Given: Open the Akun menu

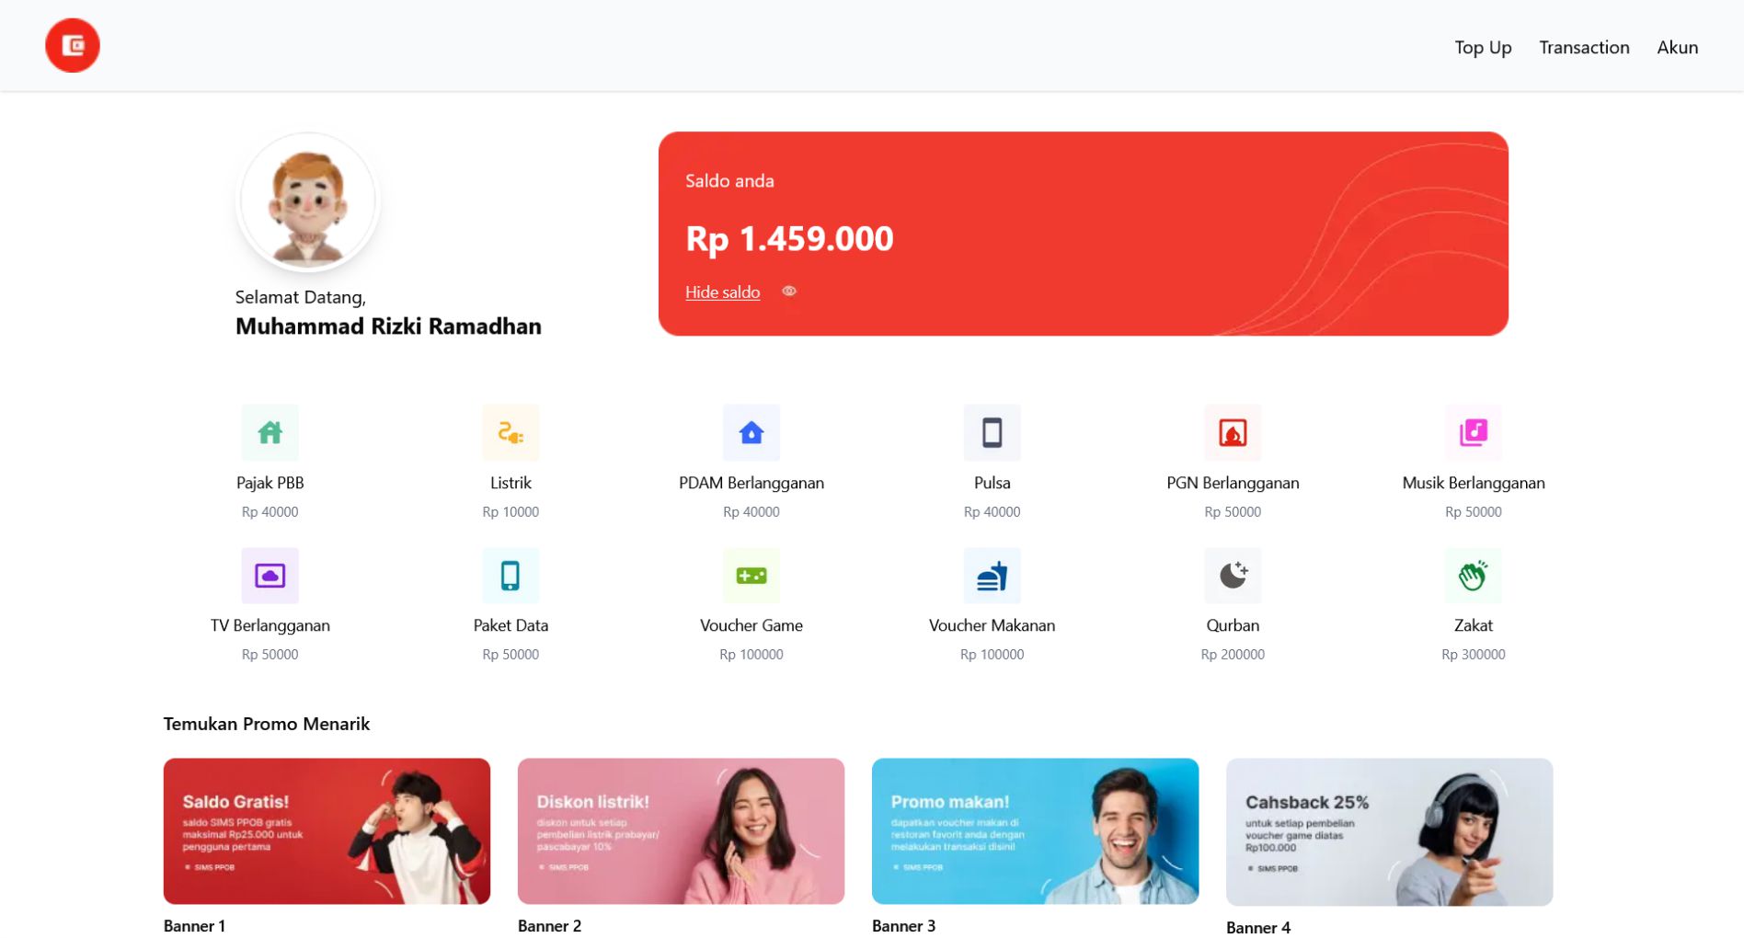Looking at the screenshot, I should pyautogui.click(x=1678, y=47).
